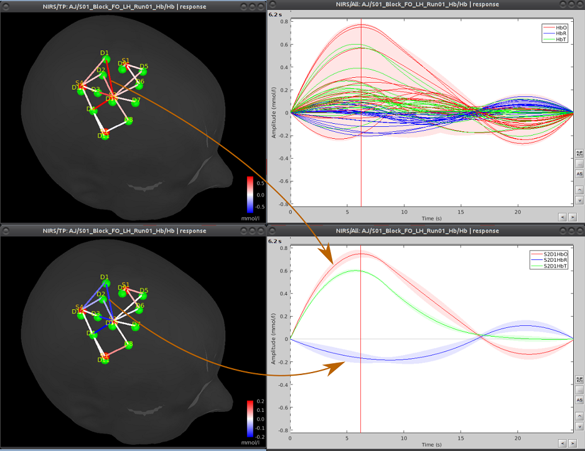Image resolution: width=585 pixels, height=451 pixels.
Task: Select S2D1HbR entry in bottom plot legend
Action: (549, 260)
